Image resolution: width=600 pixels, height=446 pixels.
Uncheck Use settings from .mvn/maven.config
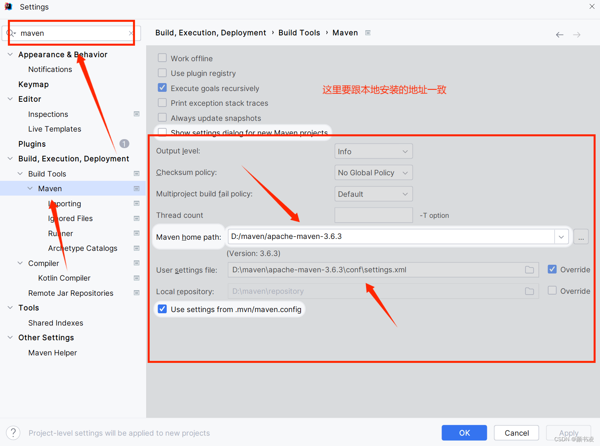pos(162,309)
